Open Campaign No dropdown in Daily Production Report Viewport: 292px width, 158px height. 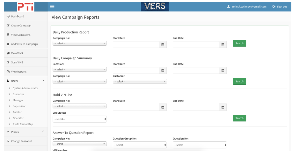(79, 43)
